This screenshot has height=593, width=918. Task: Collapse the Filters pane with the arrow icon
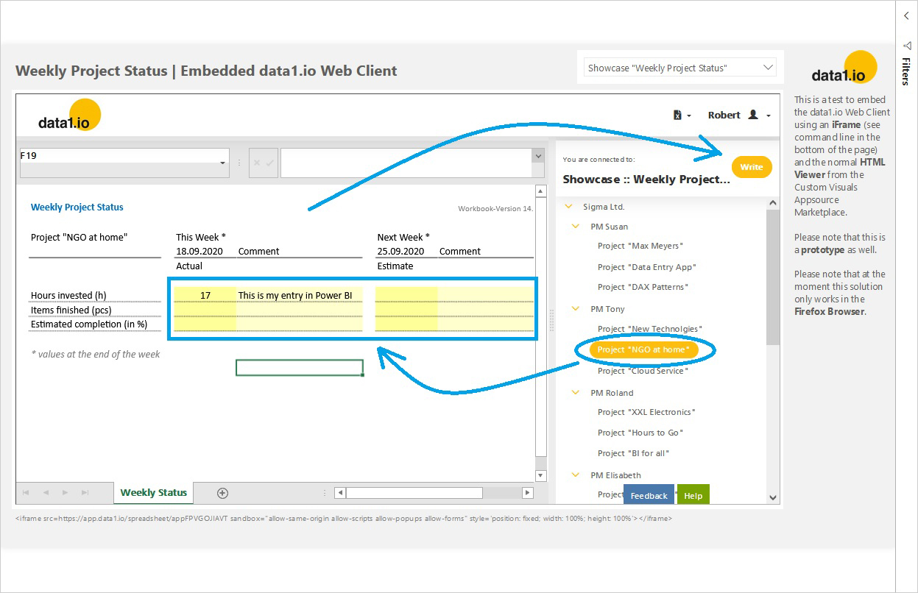point(906,15)
